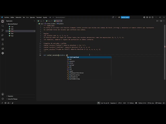Toggle the panel visibility layout button

tap(150, 17)
